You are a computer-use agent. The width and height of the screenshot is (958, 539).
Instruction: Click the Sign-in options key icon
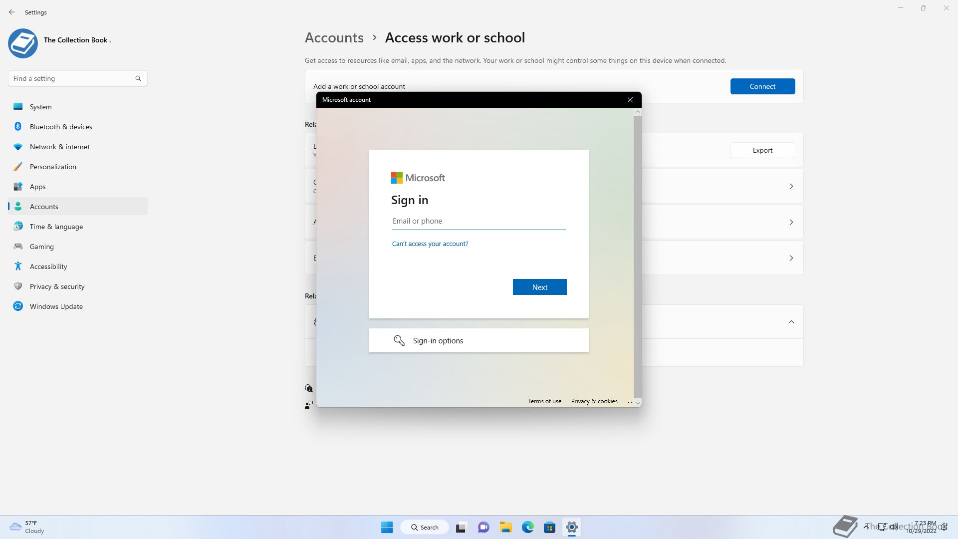399,341
